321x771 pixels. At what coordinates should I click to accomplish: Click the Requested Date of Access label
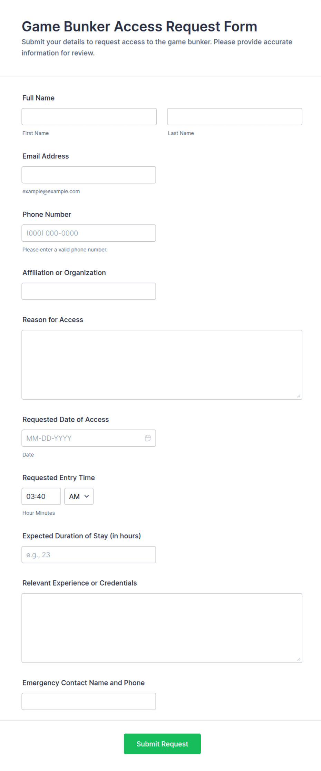click(66, 420)
